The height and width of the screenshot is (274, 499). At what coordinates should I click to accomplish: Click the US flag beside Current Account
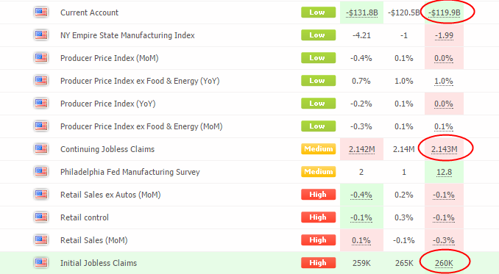click(40, 12)
